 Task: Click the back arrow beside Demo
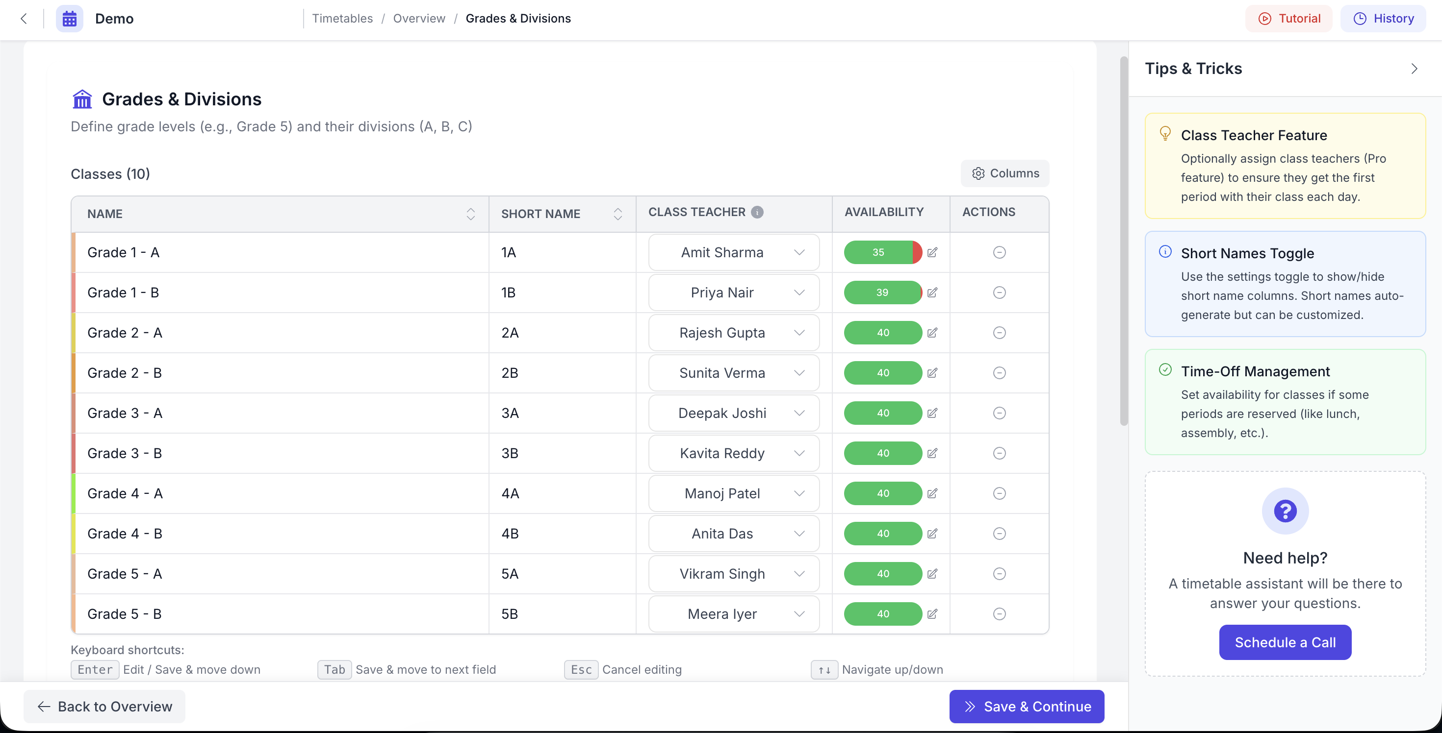tap(24, 19)
